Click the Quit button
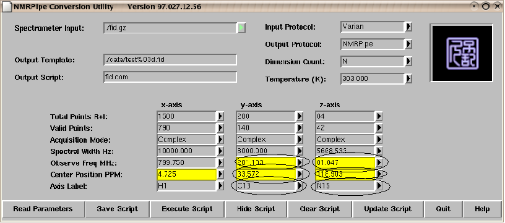The width and height of the screenshot is (505, 223). (443, 209)
